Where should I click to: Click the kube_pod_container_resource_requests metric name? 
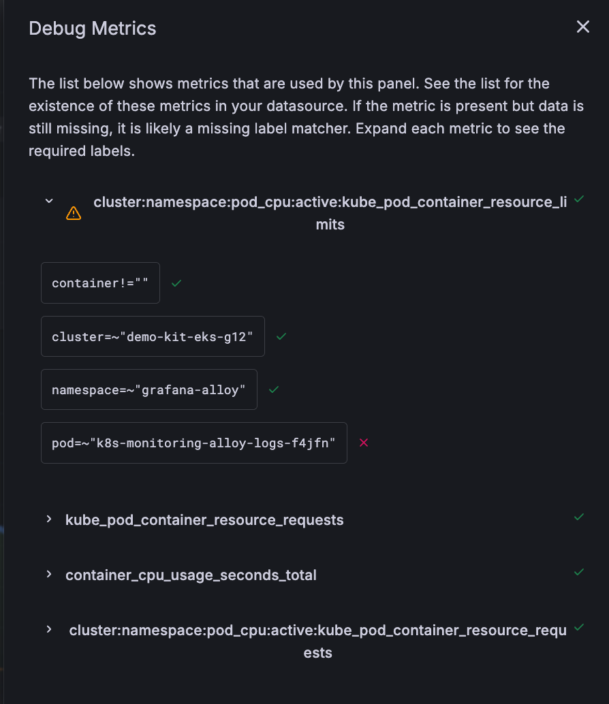click(204, 519)
